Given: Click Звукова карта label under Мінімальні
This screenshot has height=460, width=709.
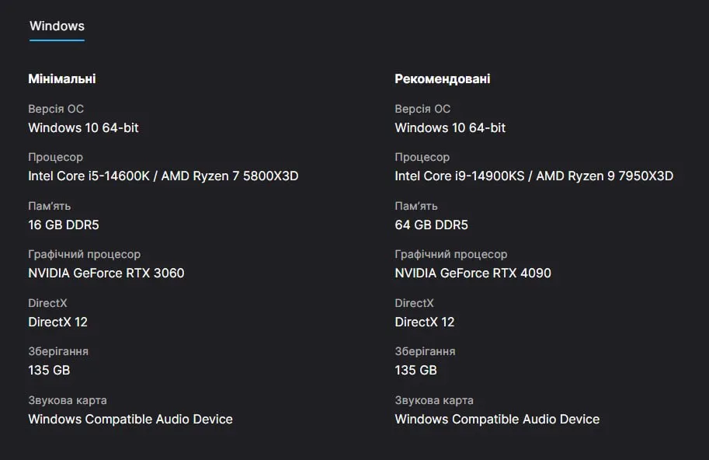Looking at the screenshot, I should [x=68, y=400].
